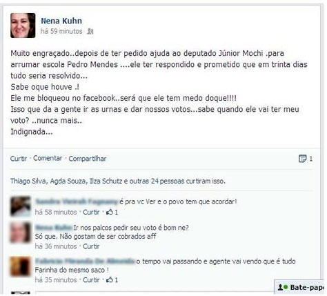Click Comentar below the post
This screenshot has height=296, width=327.
pos(48,158)
